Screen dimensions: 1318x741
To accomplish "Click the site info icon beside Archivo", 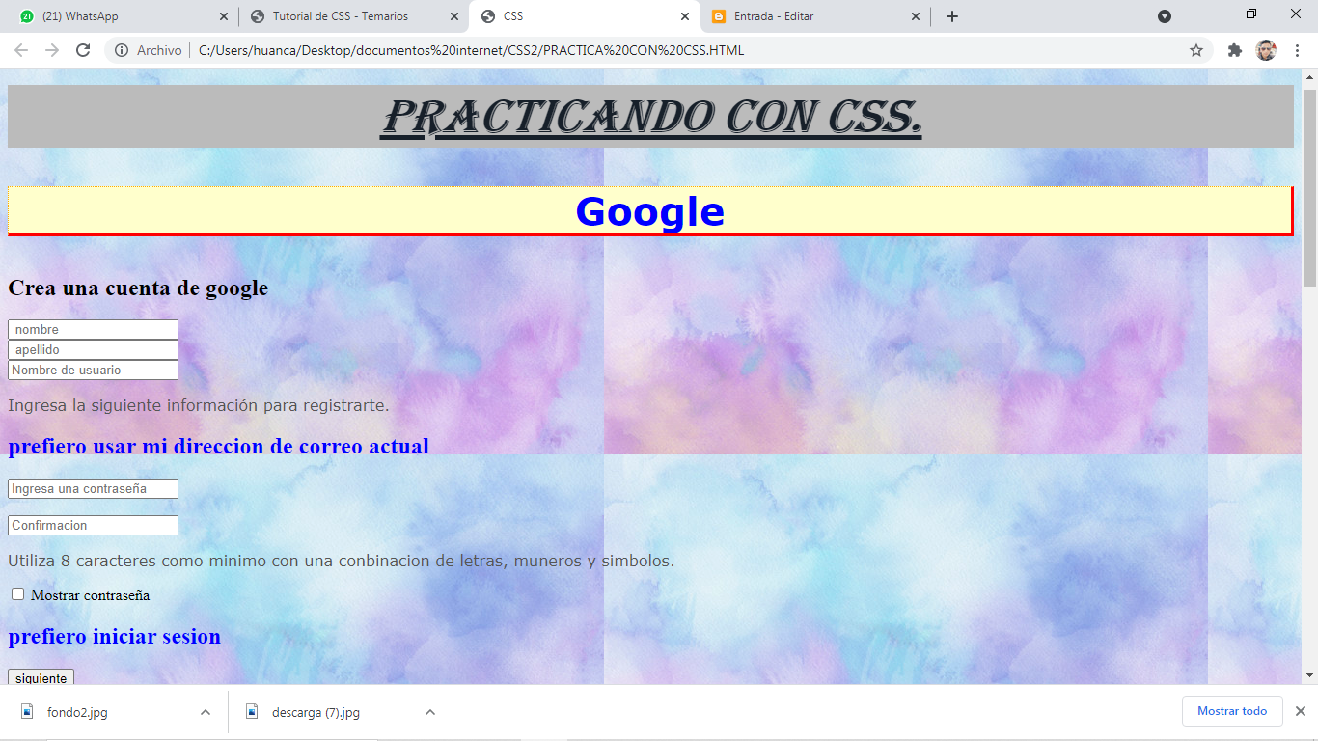I will [x=122, y=50].
